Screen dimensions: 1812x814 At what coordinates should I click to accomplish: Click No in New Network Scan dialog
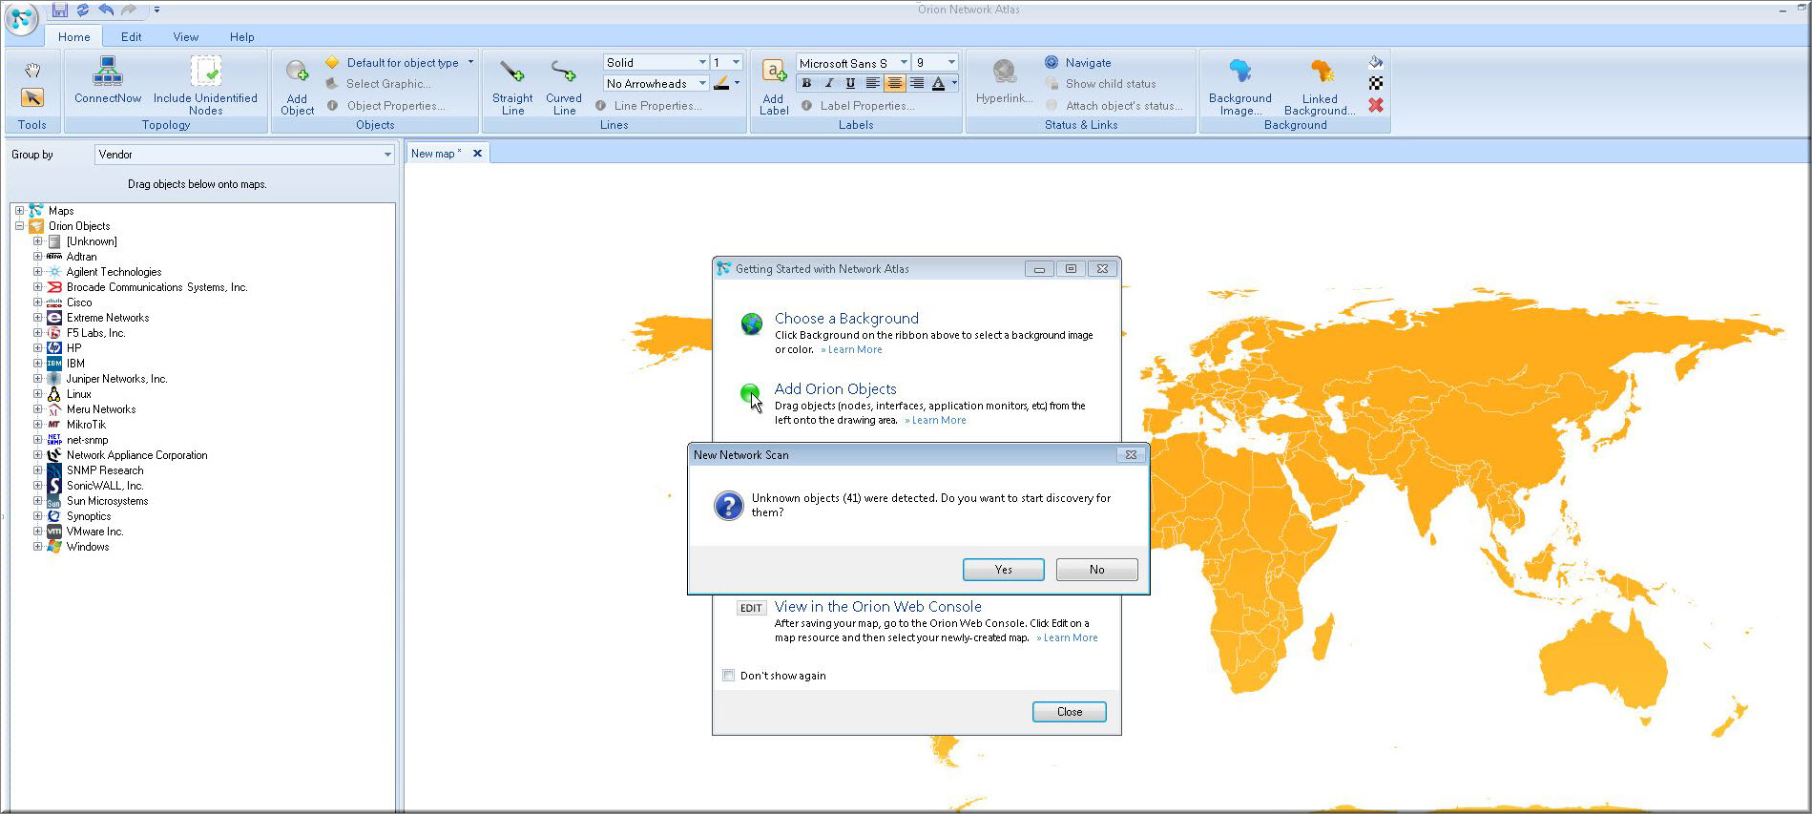pyautogui.click(x=1096, y=570)
